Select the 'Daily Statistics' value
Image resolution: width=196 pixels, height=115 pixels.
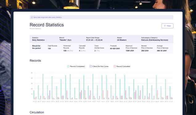pyautogui.click(x=39, y=40)
